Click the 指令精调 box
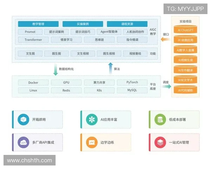Image resolution: width=211 pixels, height=169 pixels. (x=132, y=40)
